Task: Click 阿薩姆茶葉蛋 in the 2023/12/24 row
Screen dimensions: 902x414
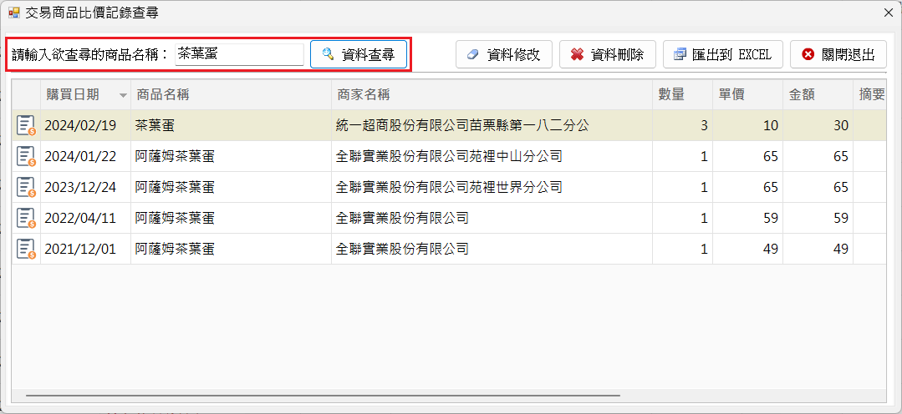Action: (x=232, y=187)
